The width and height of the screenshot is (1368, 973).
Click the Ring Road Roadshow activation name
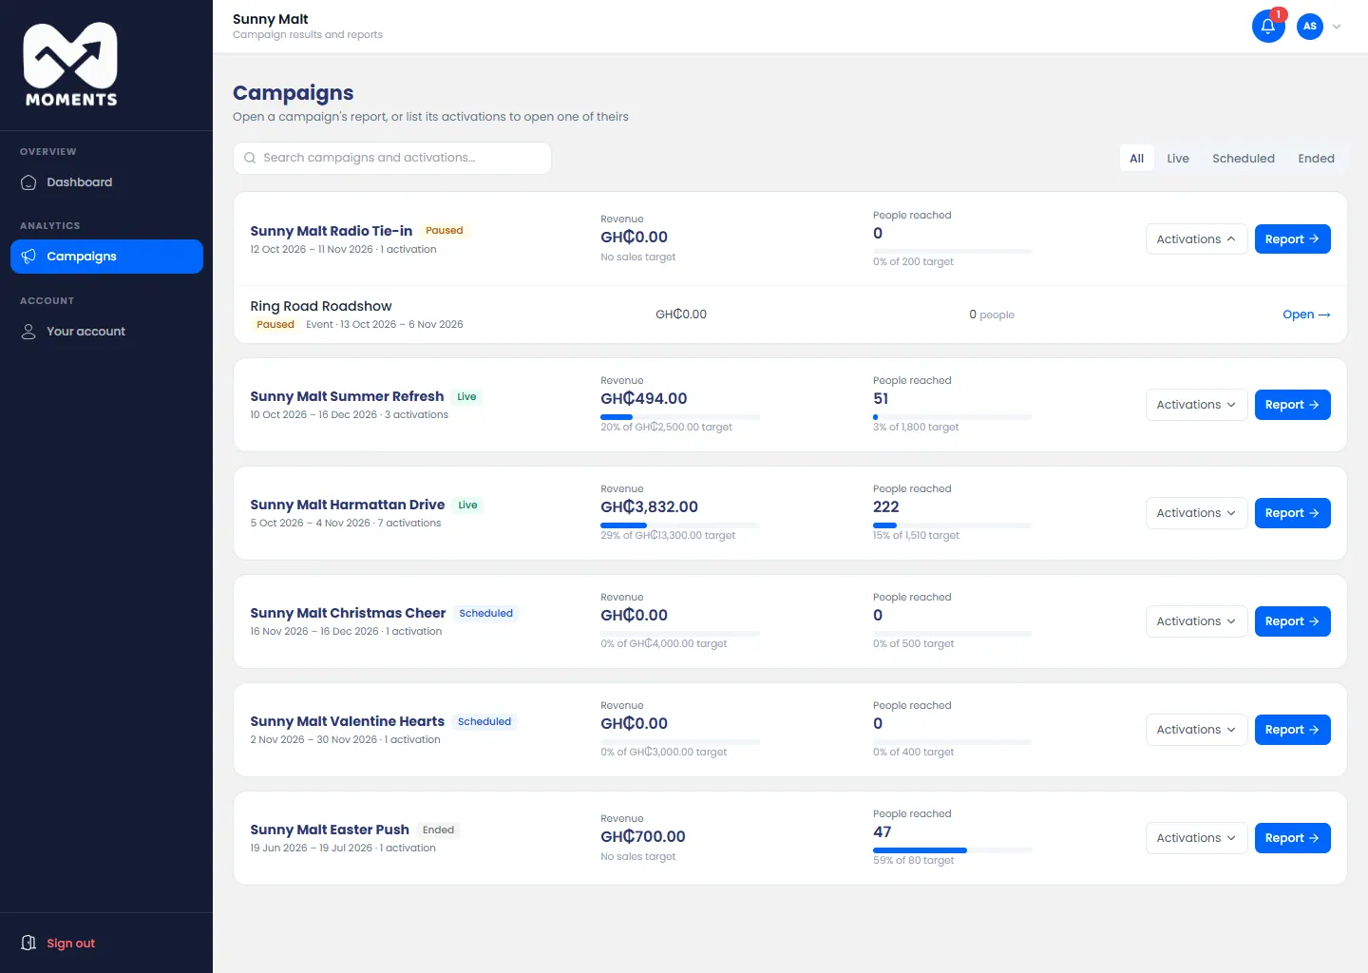[321, 306]
